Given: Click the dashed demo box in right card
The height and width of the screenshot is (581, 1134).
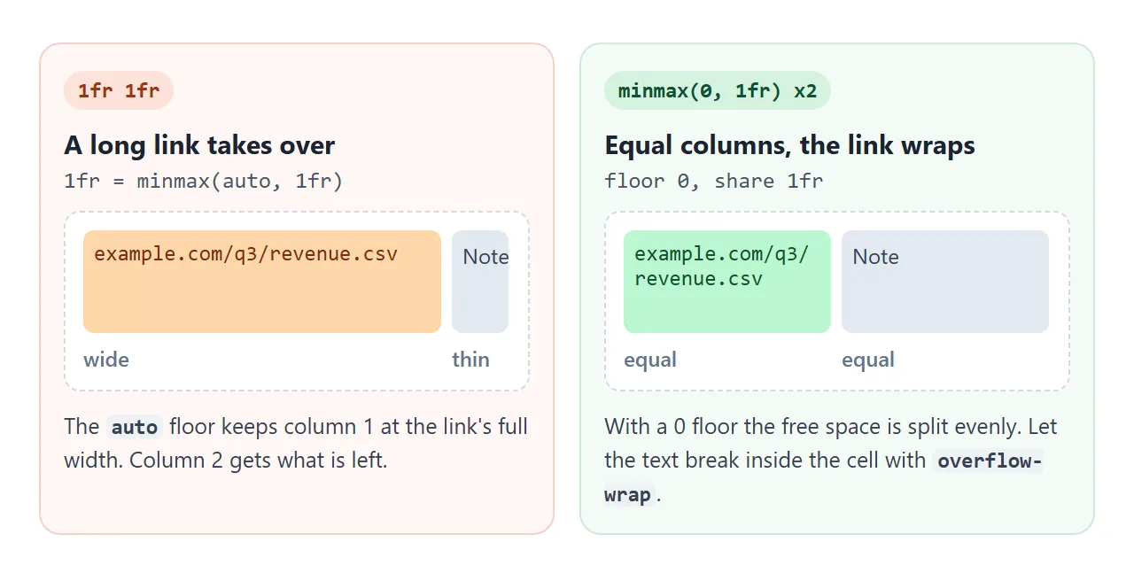Looking at the screenshot, I should pos(837,301).
